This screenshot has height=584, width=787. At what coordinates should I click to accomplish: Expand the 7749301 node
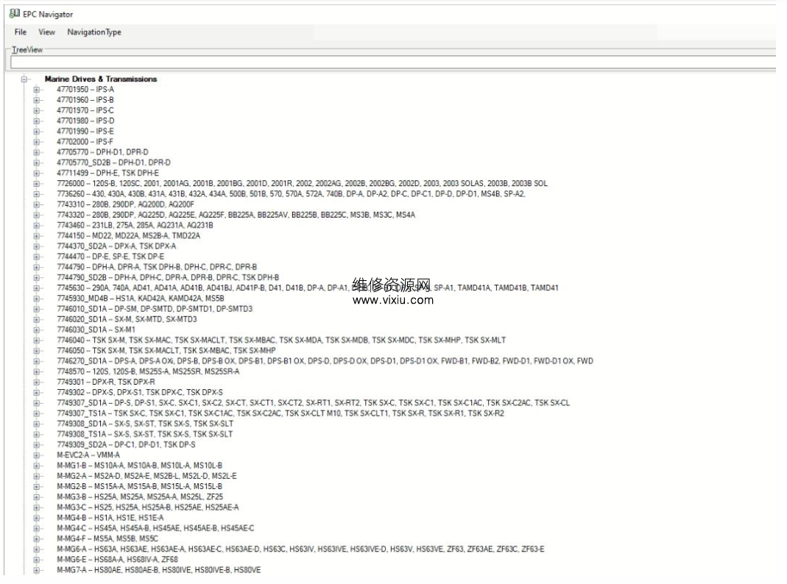tap(36, 382)
